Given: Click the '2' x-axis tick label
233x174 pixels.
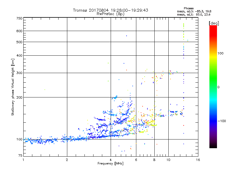Looking at the screenshot, I should point(67,160).
